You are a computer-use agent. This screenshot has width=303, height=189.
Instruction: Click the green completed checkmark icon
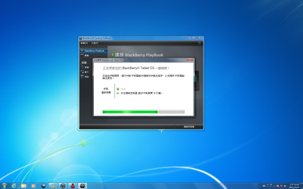[118, 89]
